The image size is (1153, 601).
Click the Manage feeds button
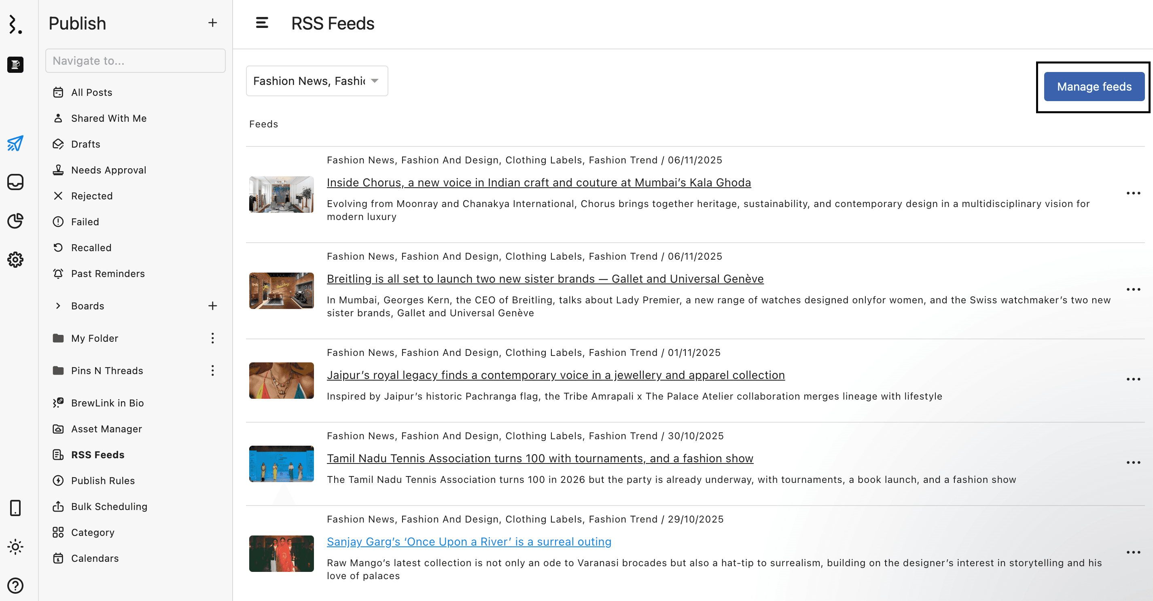(1094, 87)
